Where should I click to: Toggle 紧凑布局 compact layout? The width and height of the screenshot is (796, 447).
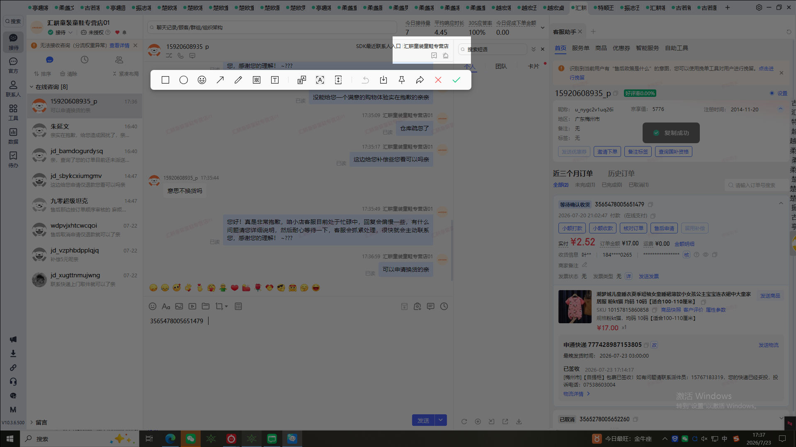pos(126,74)
